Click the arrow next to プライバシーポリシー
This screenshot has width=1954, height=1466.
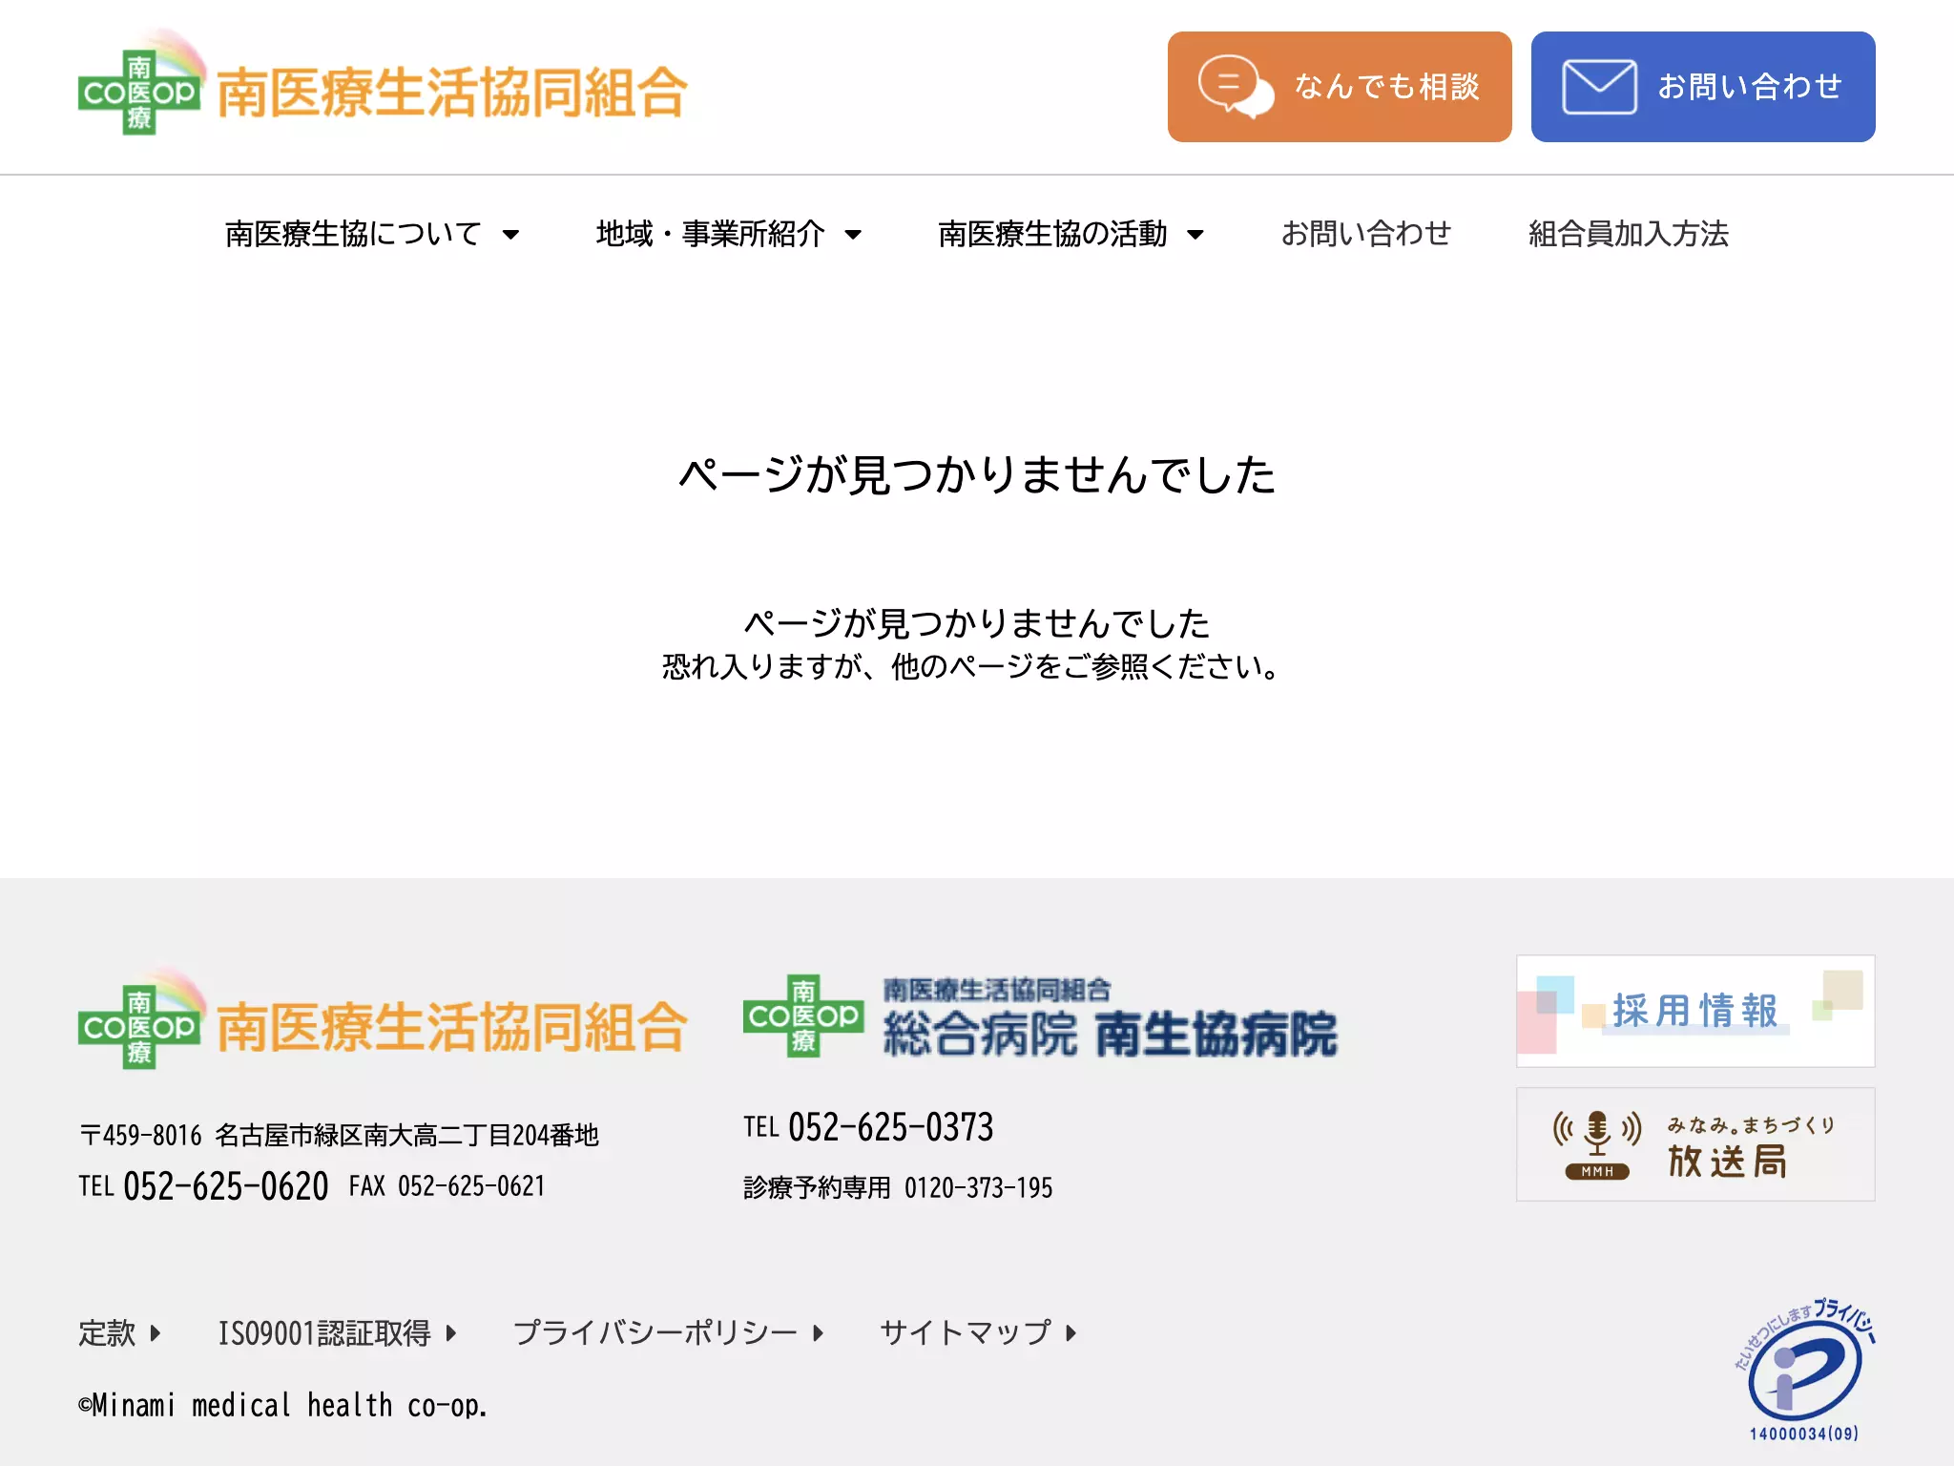(x=817, y=1332)
